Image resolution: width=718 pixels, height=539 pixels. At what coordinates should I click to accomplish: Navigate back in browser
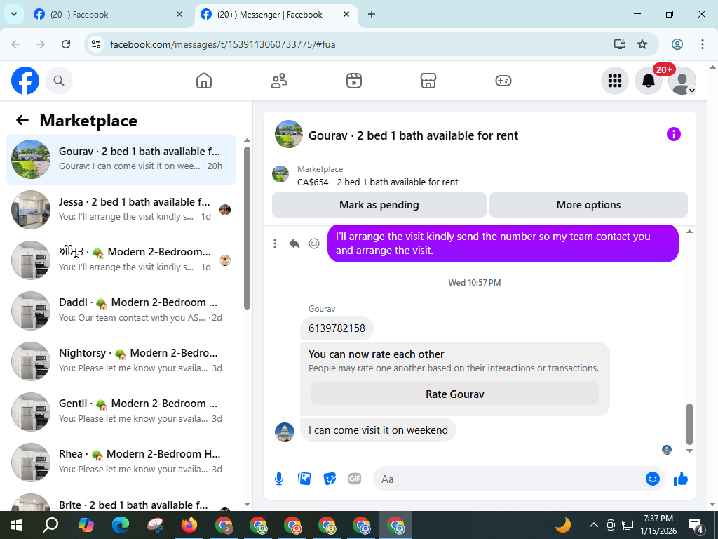point(15,44)
